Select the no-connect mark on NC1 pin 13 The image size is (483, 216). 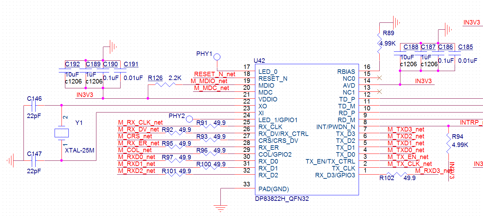click(379, 92)
